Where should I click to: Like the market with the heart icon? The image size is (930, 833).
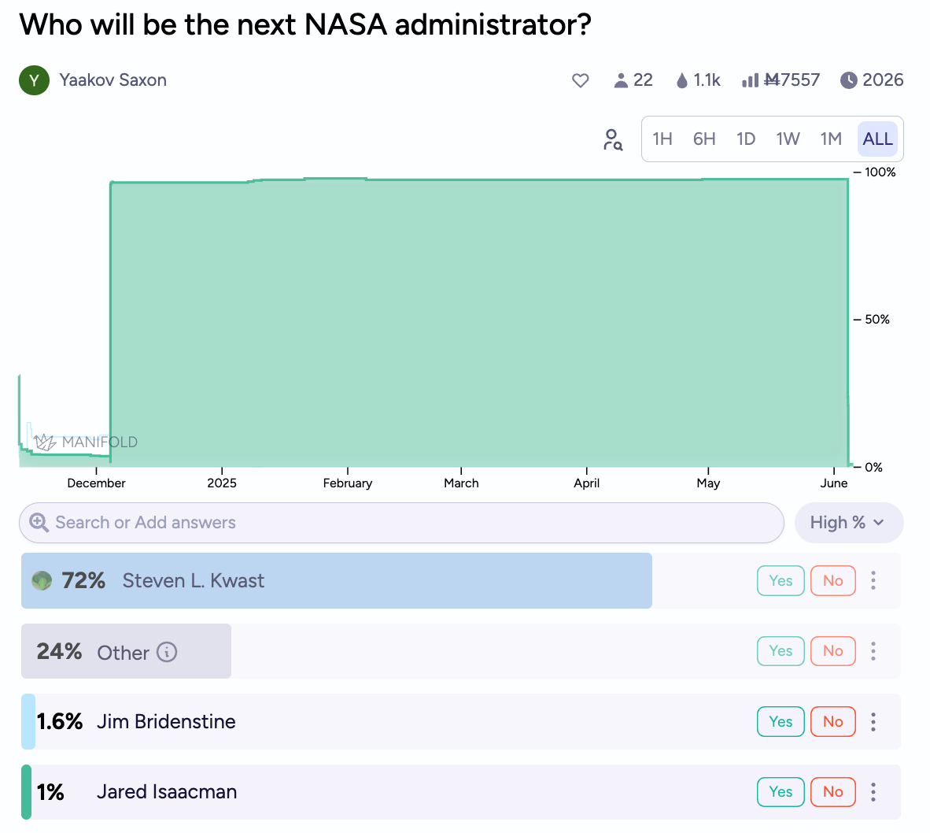580,80
